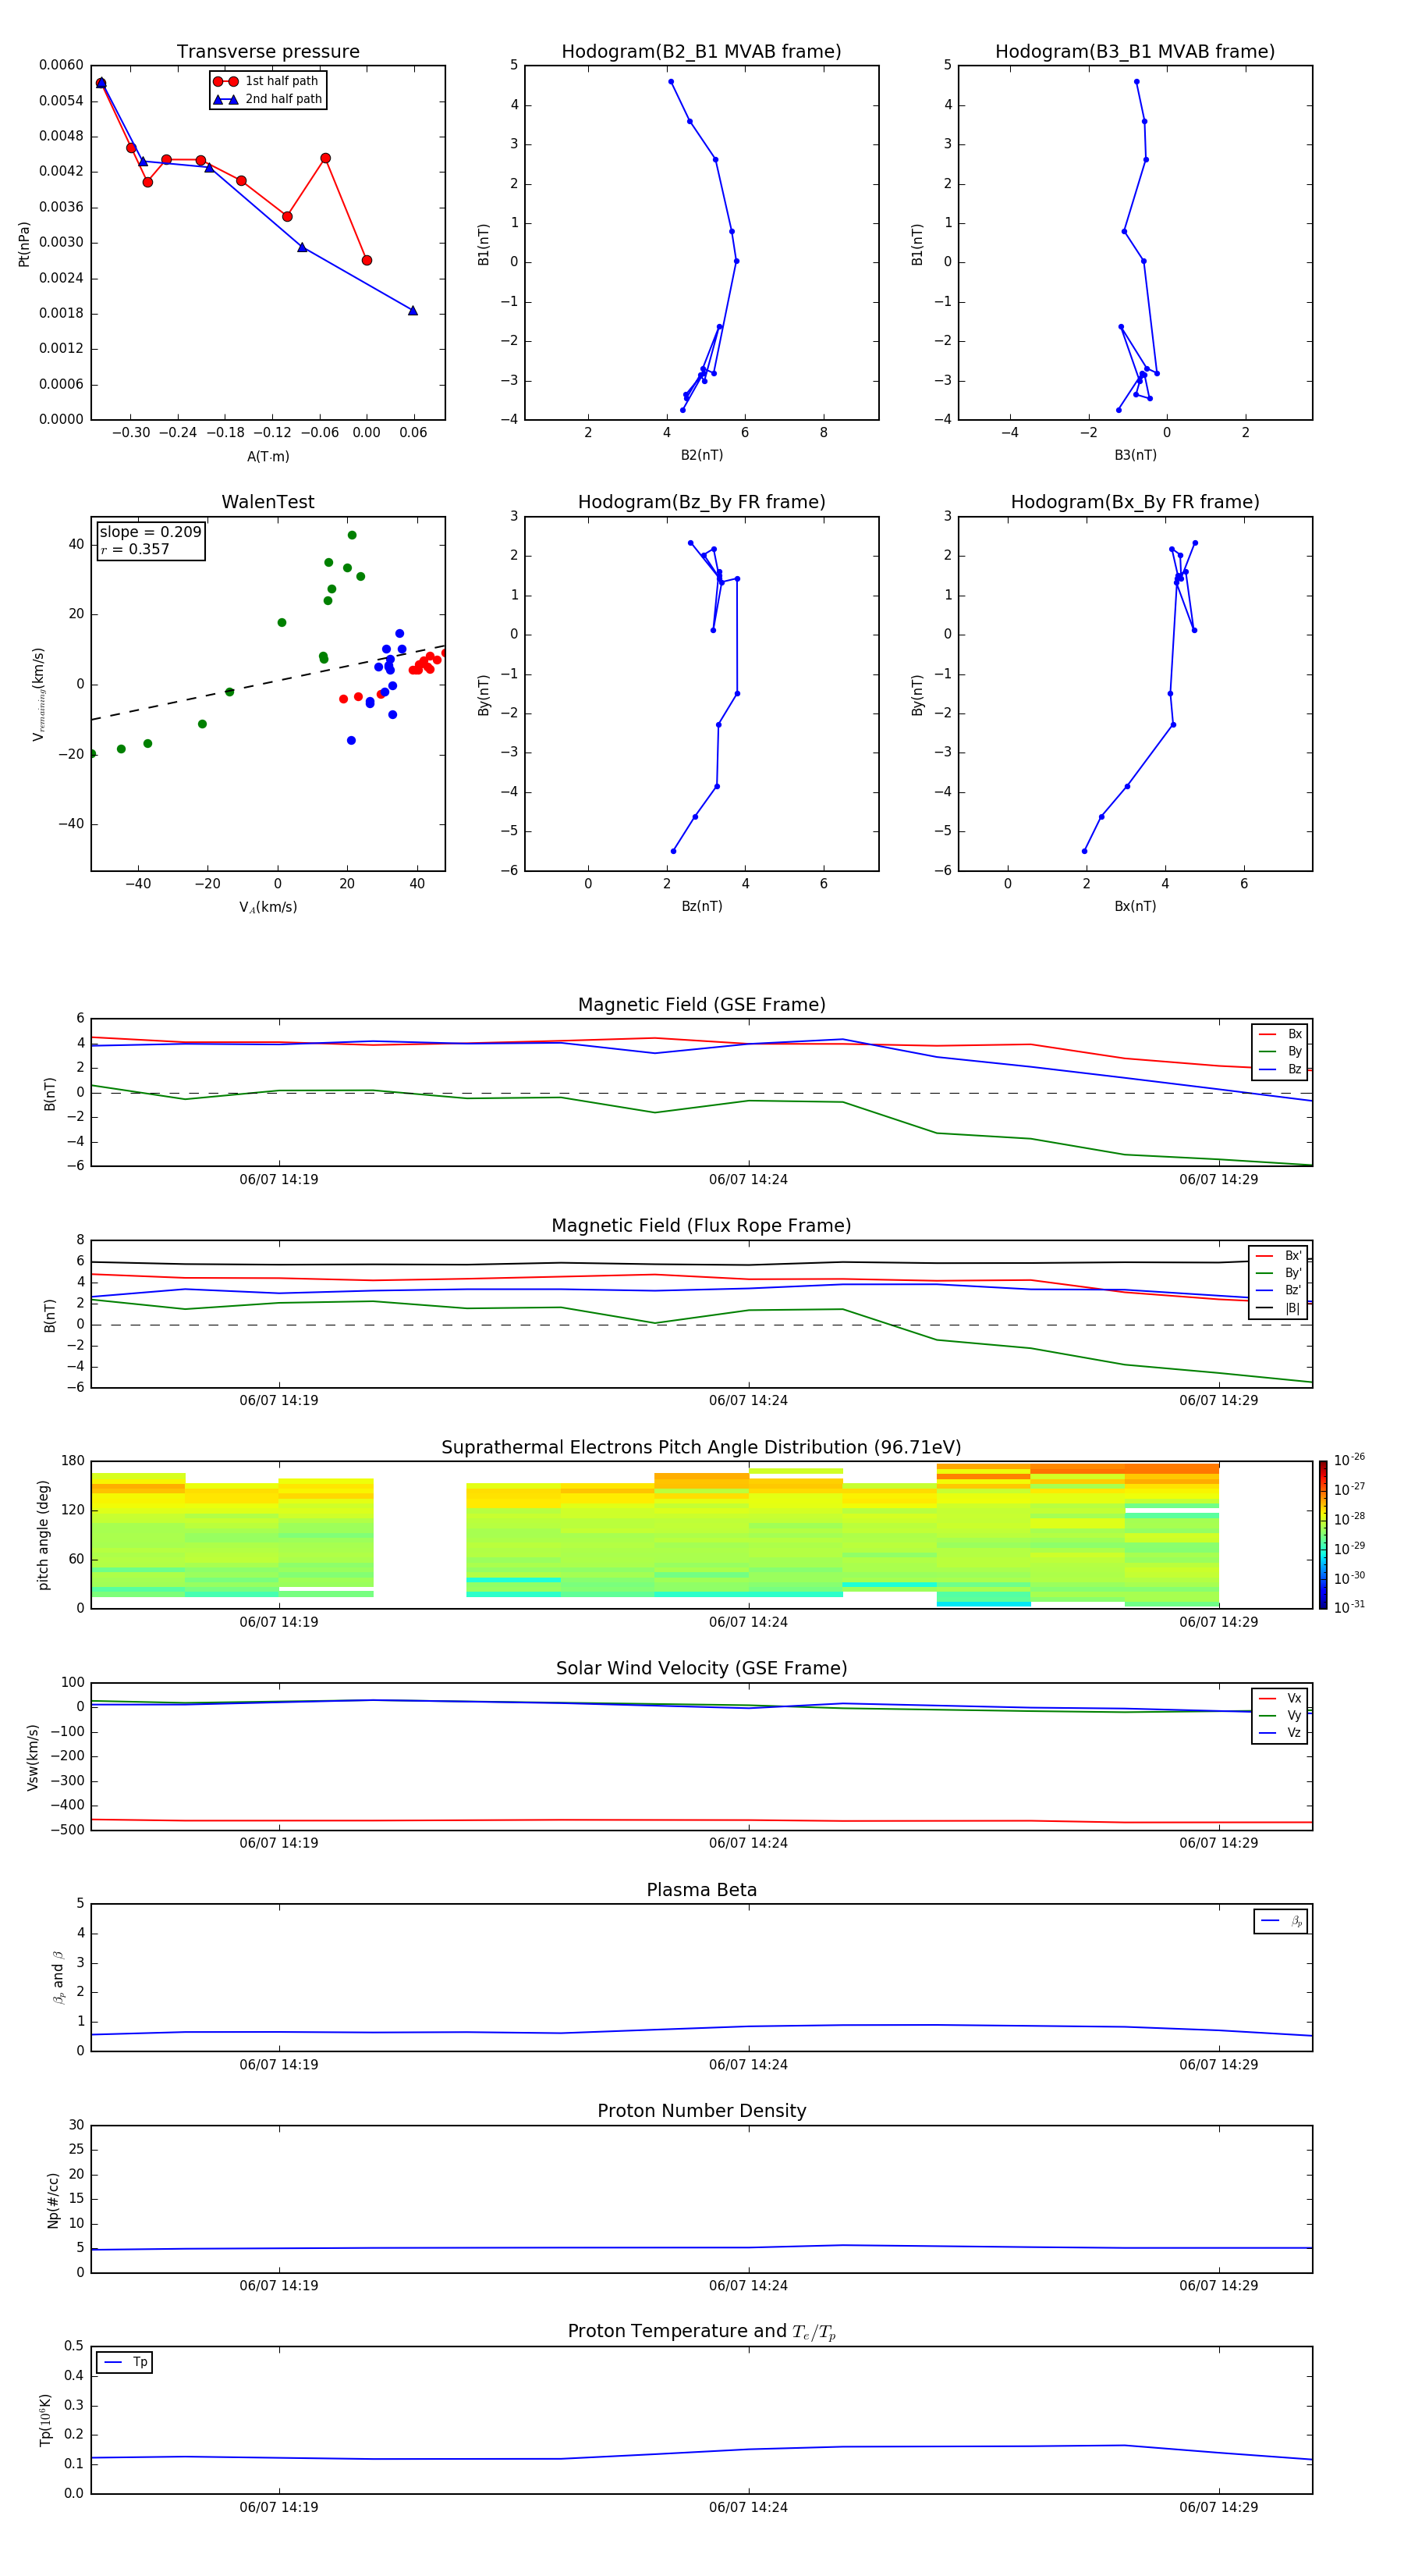This screenshot has height=2576, width=1404.
Task: Click the 'Bz(nT)' x-axis label
Action: pyautogui.click(x=701, y=906)
